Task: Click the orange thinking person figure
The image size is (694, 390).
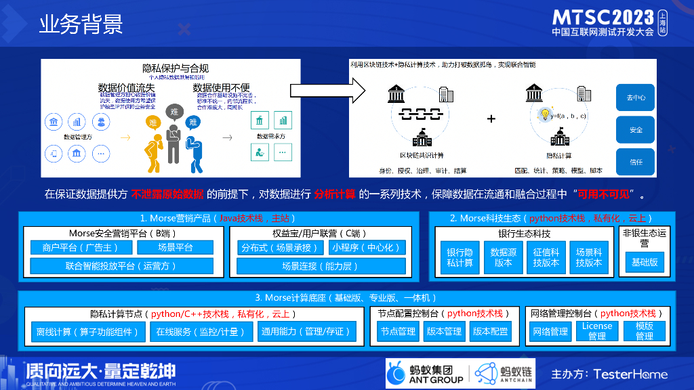Action: point(153,153)
